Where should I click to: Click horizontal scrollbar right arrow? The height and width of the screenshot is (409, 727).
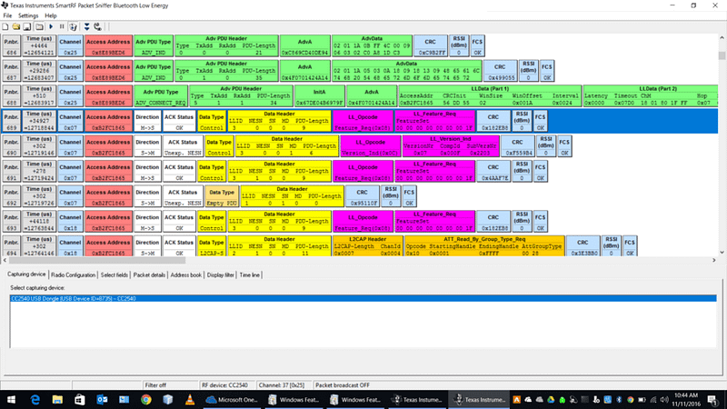tap(714, 261)
